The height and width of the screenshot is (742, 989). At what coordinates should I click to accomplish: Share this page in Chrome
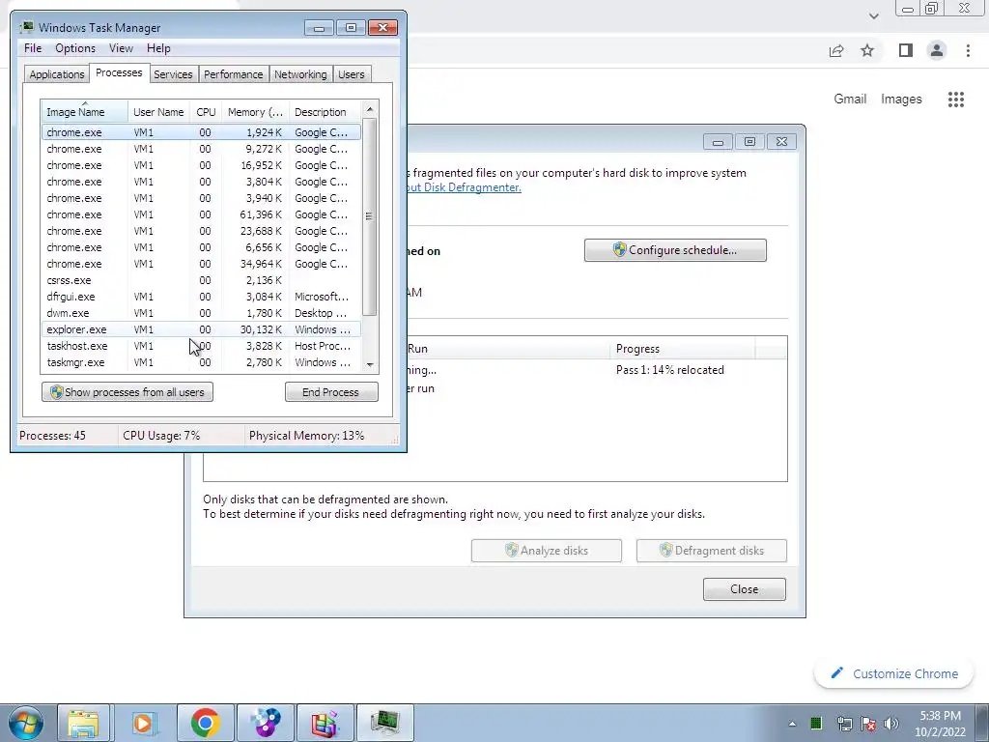tap(836, 50)
